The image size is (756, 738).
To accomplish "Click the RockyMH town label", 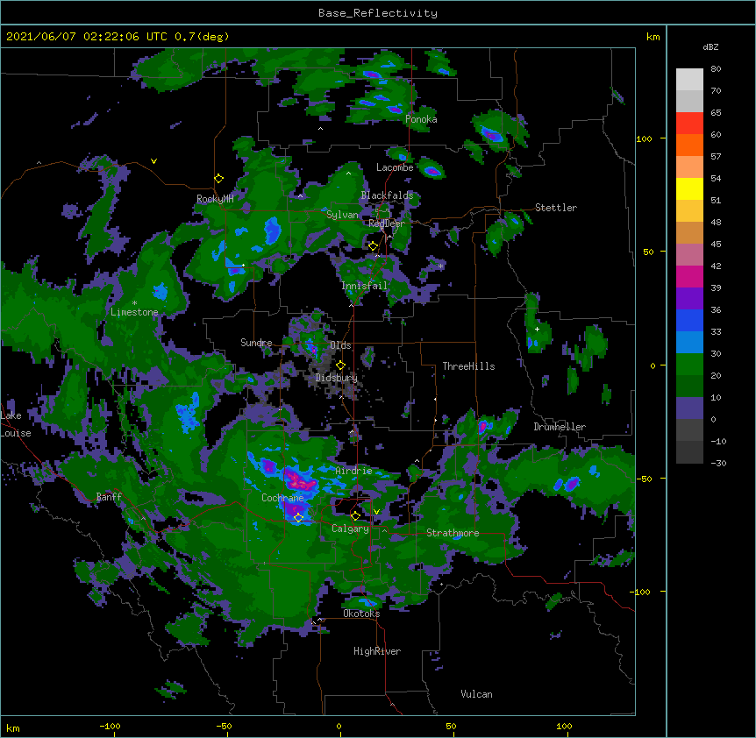I will pyautogui.click(x=215, y=199).
